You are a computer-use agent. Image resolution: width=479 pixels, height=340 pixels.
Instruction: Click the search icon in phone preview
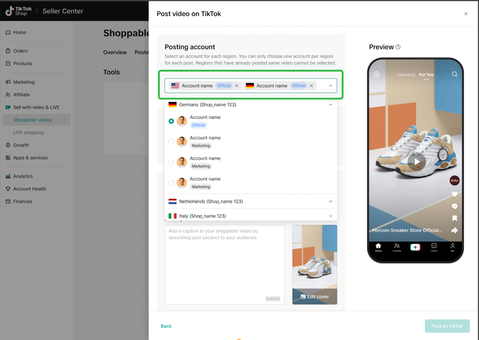[x=454, y=74]
